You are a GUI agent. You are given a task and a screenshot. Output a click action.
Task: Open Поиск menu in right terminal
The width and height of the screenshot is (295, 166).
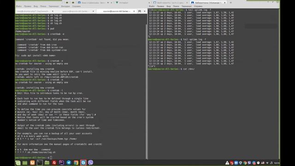pos(176,6)
